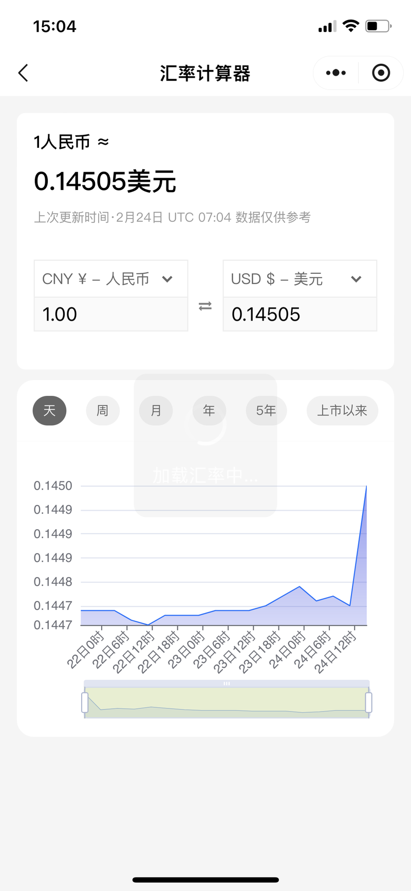Viewport: 411px width, 891px height.
Task: Focus the USD amount field showing 0.14505
Action: pyautogui.click(x=300, y=314)
